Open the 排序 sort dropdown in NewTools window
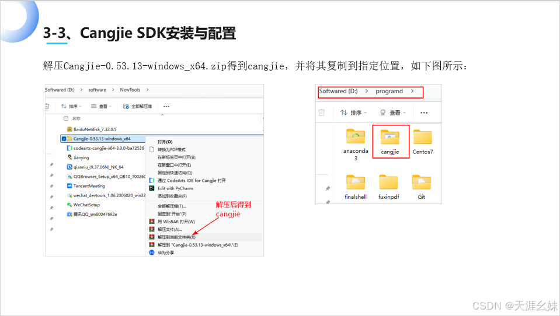The width and height of the screenshot is (560, 316). coord(71,106)
